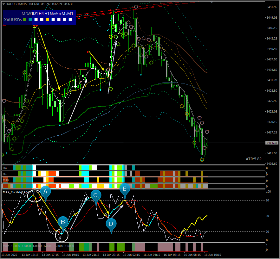Click the H1 label of the indicator strip

click(x=5, y=174)
